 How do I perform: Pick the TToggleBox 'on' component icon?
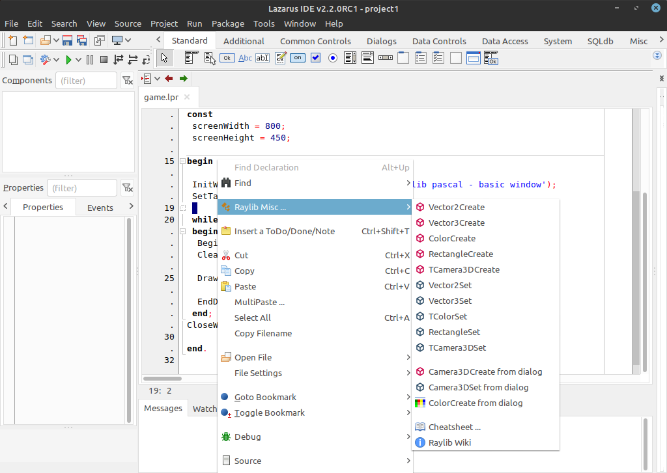point(298,58)
